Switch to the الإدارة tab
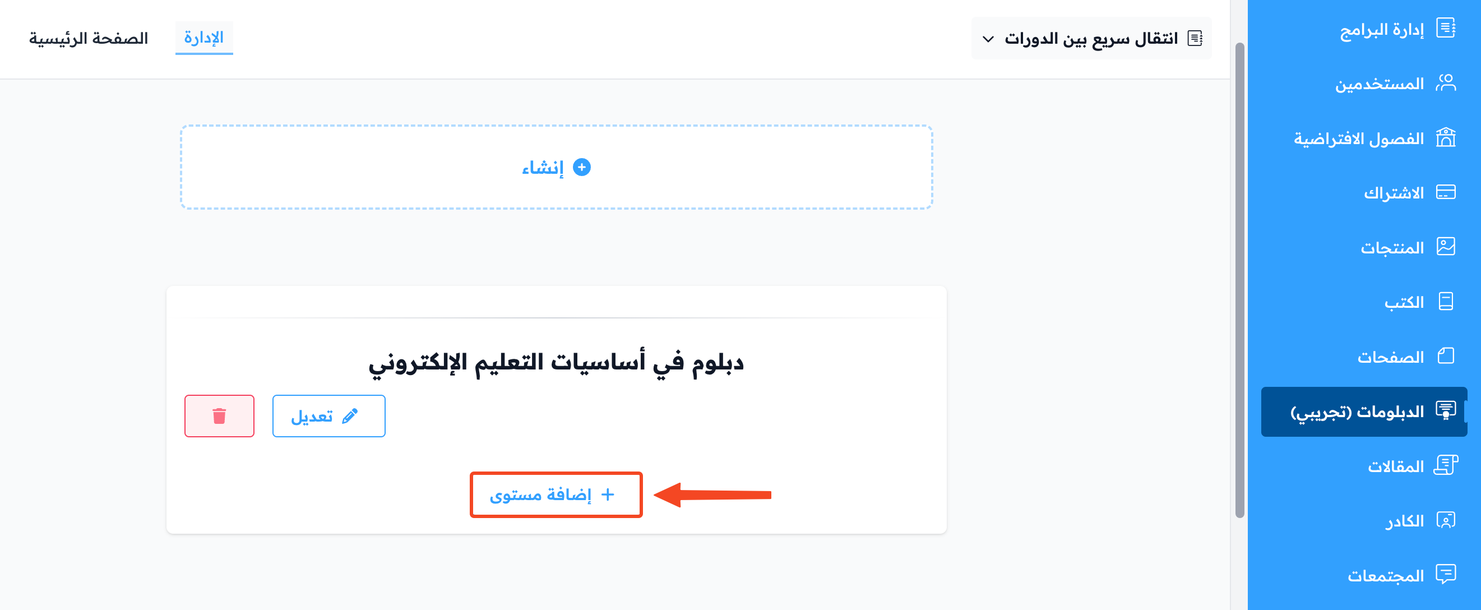 point(204,38)
